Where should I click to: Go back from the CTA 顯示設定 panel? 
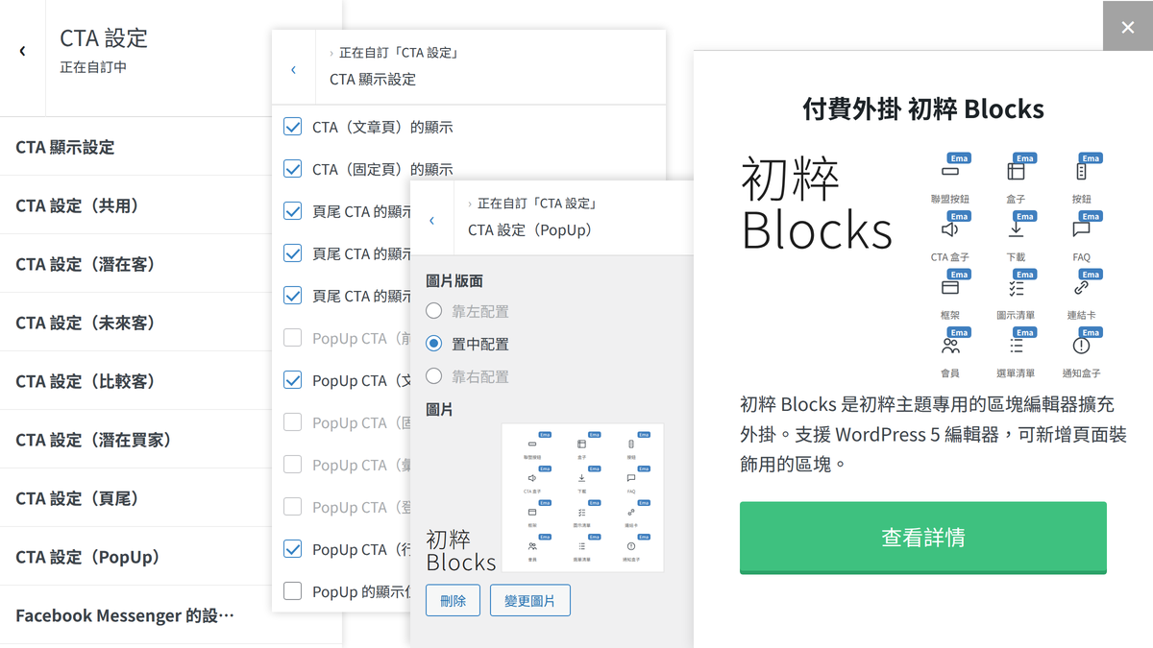[293, 70]
